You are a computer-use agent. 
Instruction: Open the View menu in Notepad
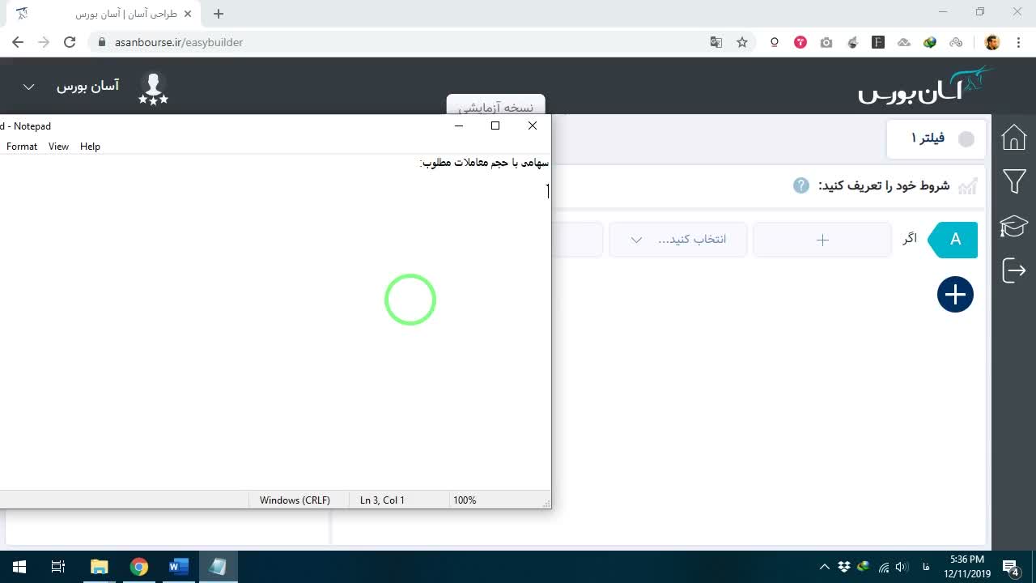point(58,147)
